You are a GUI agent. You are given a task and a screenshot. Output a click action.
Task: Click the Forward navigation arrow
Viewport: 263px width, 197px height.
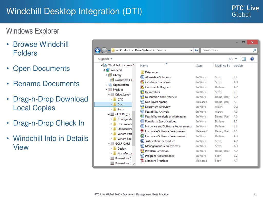click(x=104, y=50)
